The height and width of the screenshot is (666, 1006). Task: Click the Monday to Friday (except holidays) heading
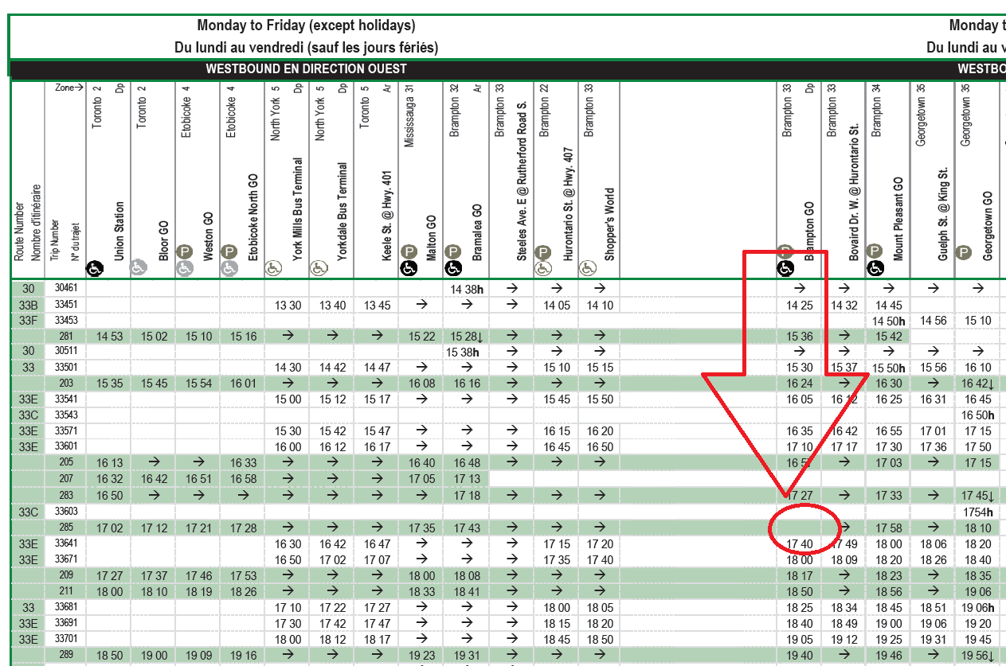point(306,26)
